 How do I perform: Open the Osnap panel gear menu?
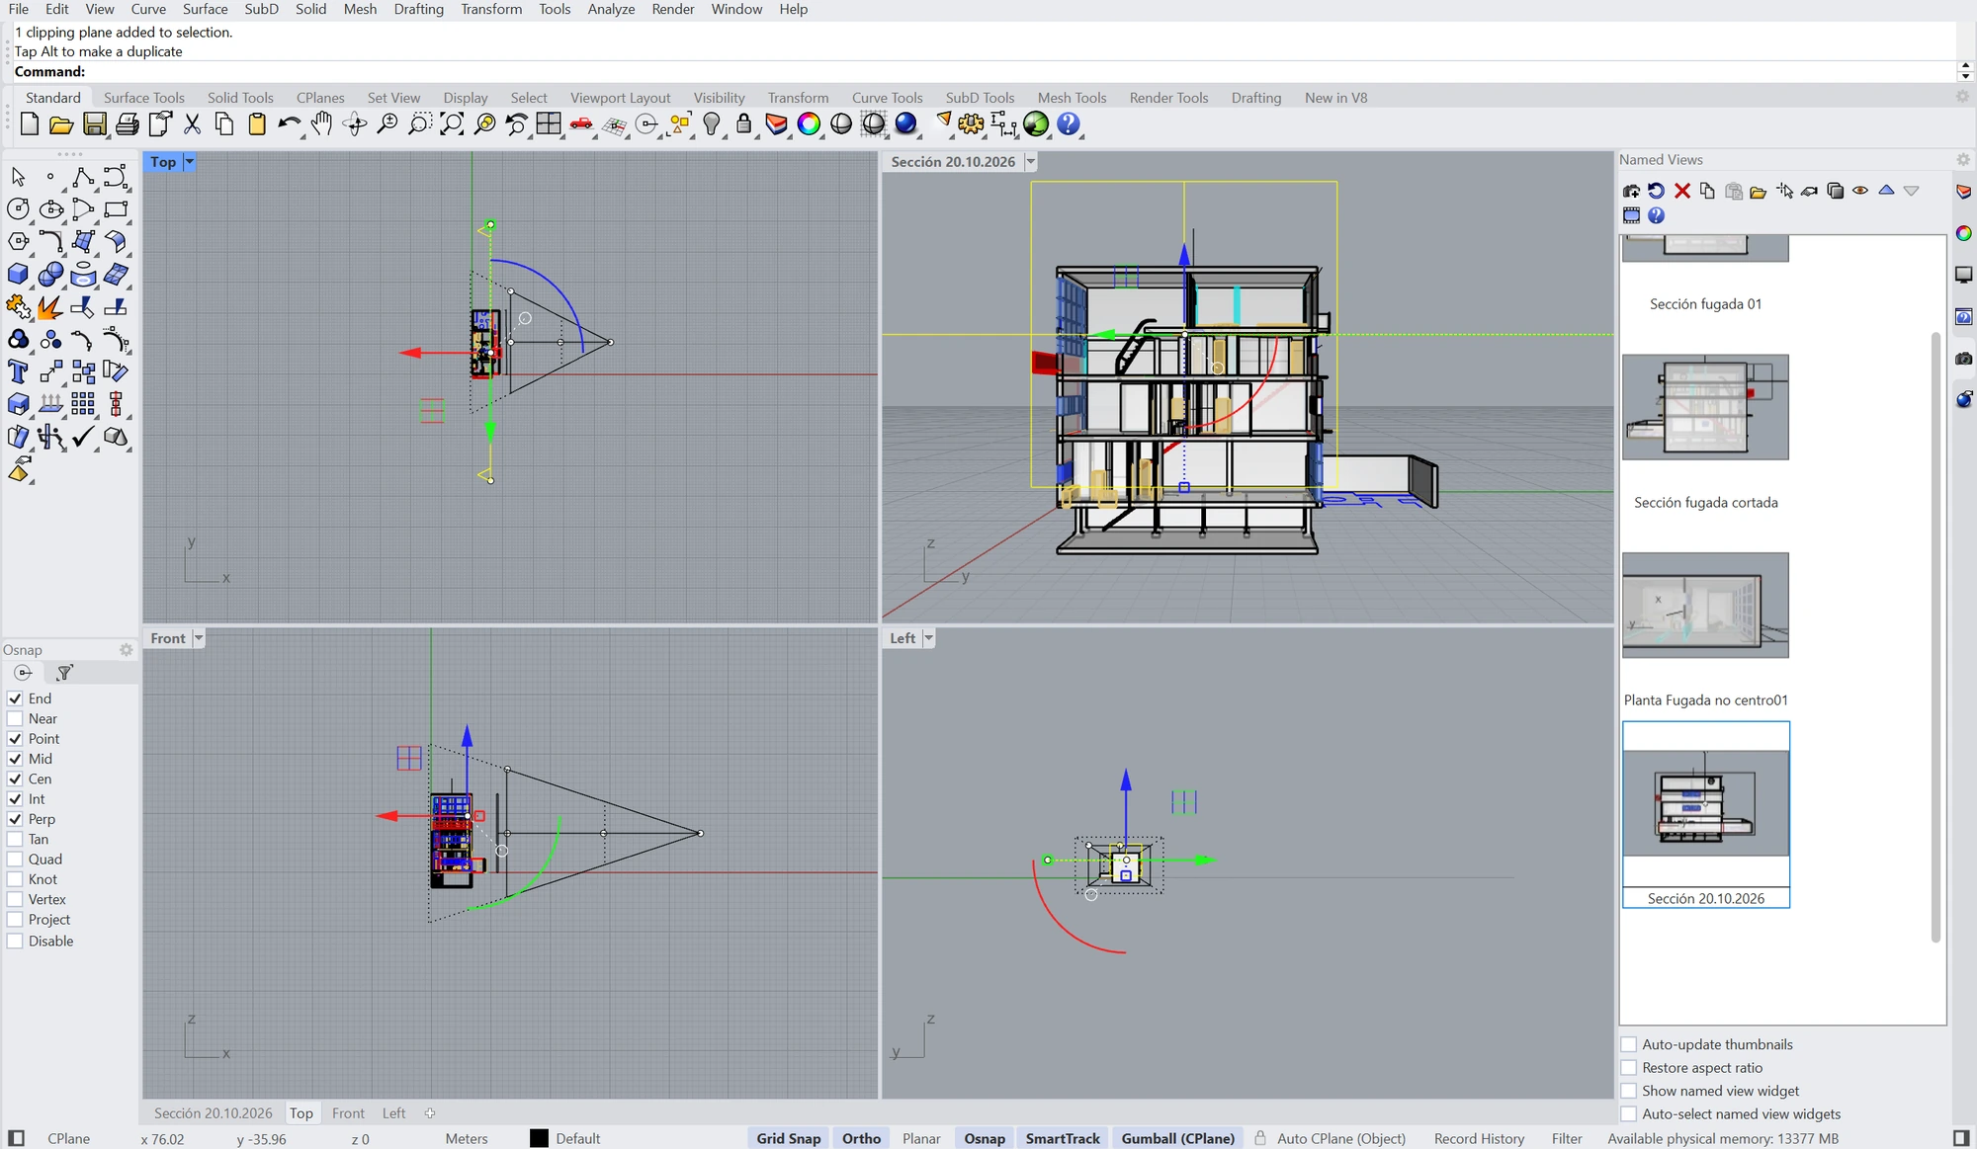tap(126, 650)
